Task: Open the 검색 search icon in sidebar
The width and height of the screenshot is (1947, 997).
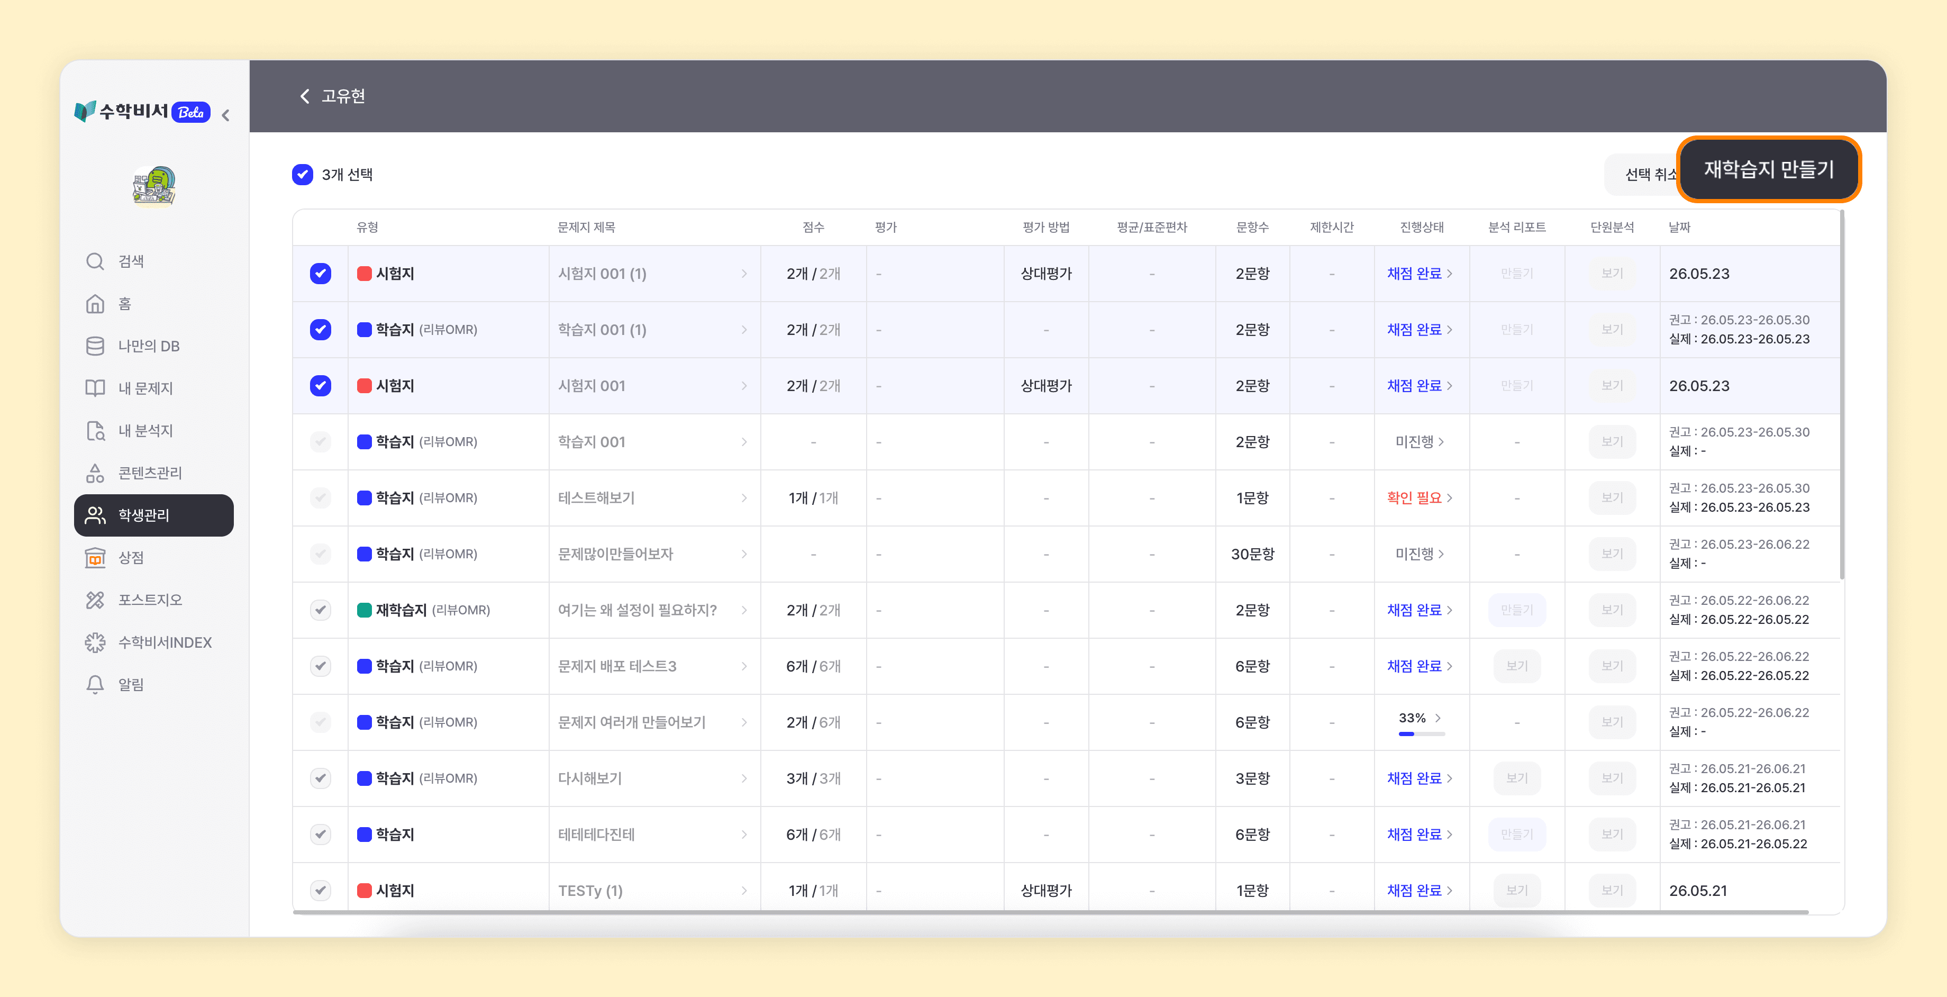Action: 95,261
